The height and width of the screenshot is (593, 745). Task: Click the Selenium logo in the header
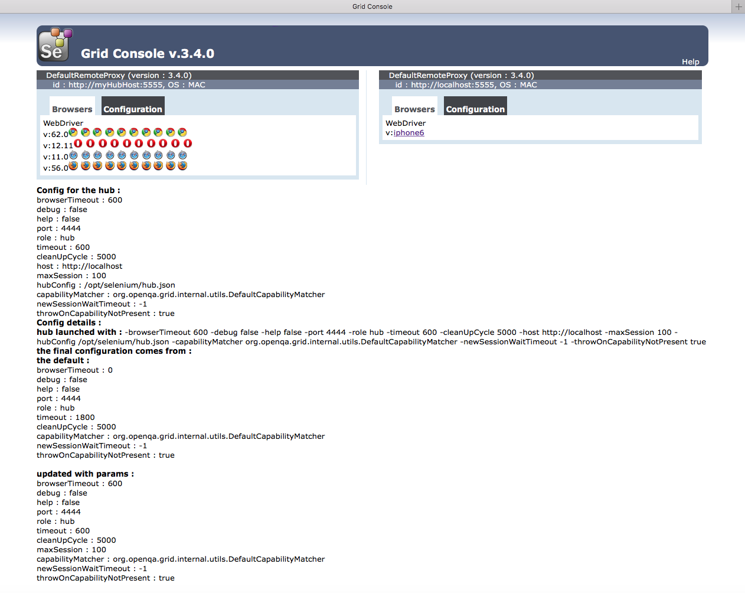pos(55,45)
